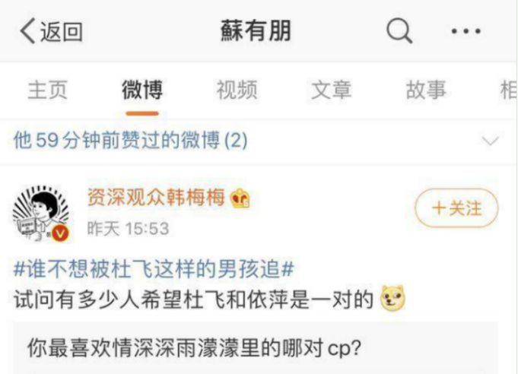
Task: Tap the post timestamp 昨天 15:53
Action: click(x=128, y=228)
